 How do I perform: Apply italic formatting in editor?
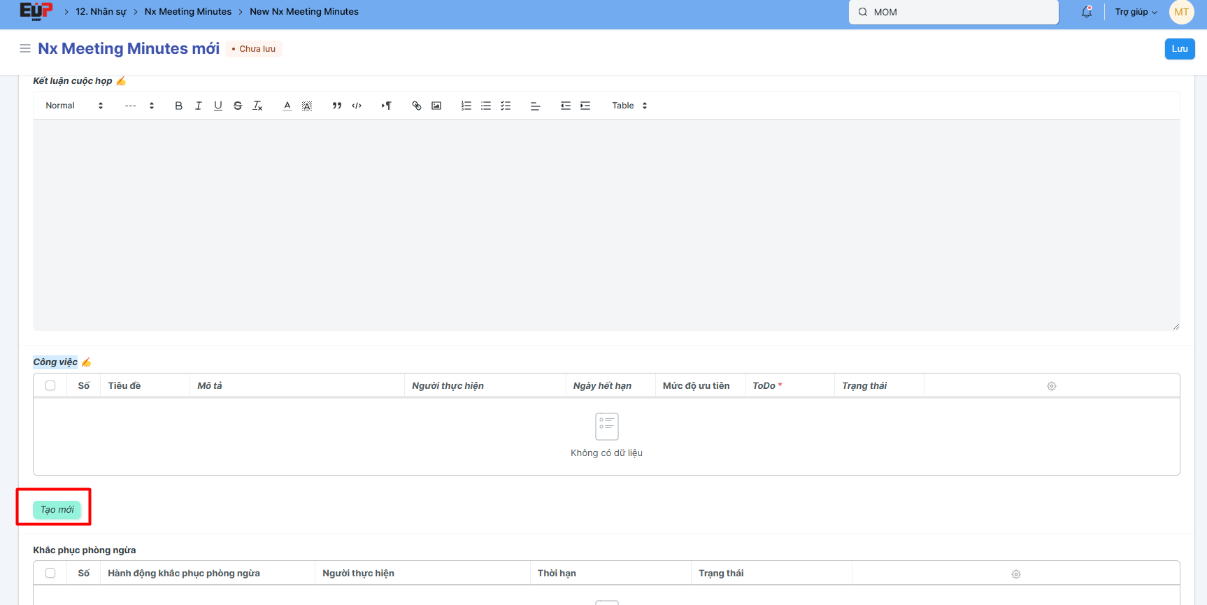pos(199,106)
